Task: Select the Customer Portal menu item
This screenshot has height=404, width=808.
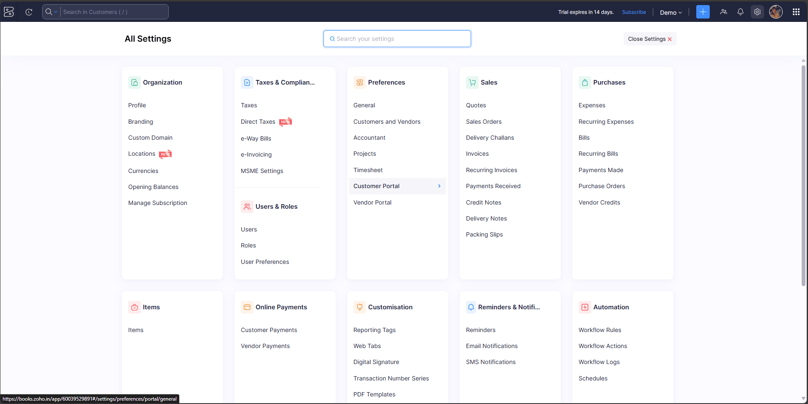Action: point(397,186)
